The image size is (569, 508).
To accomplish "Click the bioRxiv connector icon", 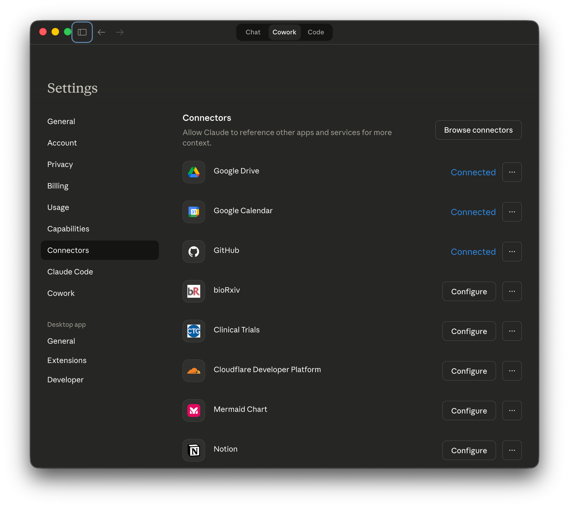I will 194,291.
